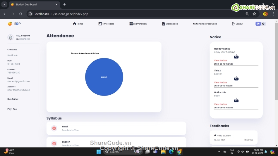The height and width of the screenshot is (156, 278).
Task: Click the Holiday notice download icon
Action: [x=236, y=56]
